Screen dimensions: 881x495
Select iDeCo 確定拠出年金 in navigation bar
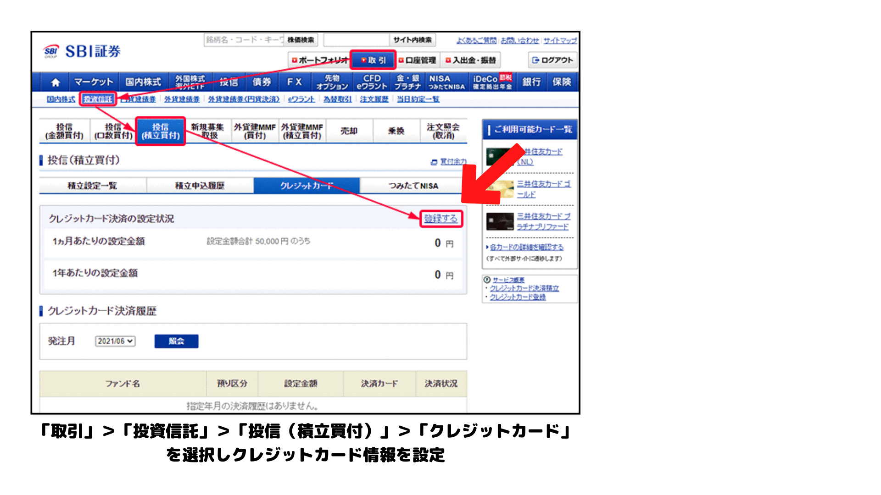(492, 82)
